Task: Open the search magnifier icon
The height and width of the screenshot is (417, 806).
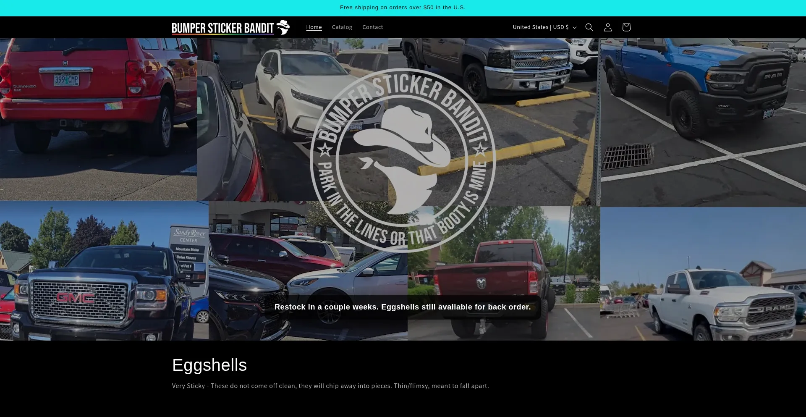Action: pyautogui.click(x=589, y=27)
